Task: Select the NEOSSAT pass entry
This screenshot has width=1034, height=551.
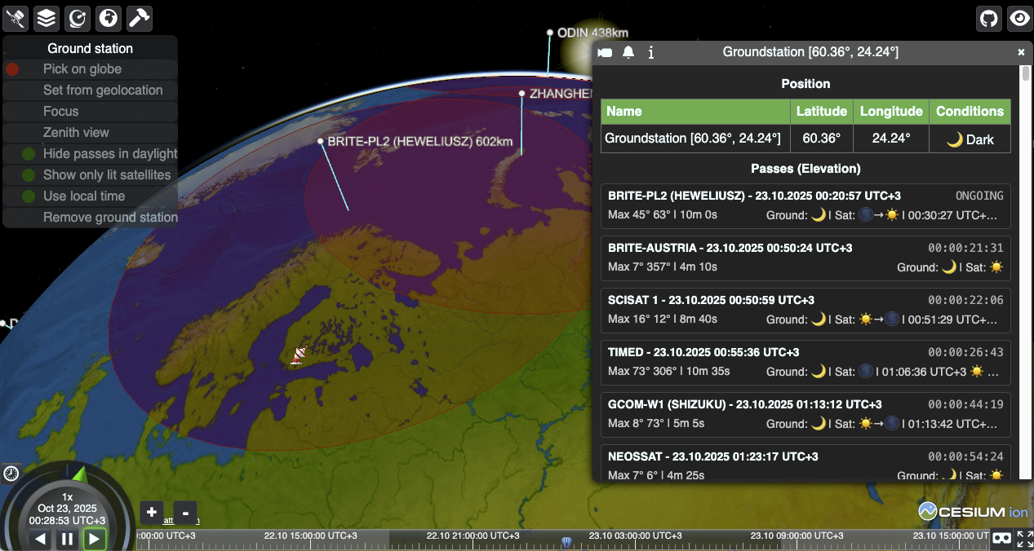Action: click(x=805, y=463)
